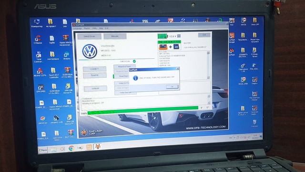Image resolution: width=305 pixels, height=172 pixels.
Task: Click the Write All button
Action: pyautogui.click(x=95, y=88)
